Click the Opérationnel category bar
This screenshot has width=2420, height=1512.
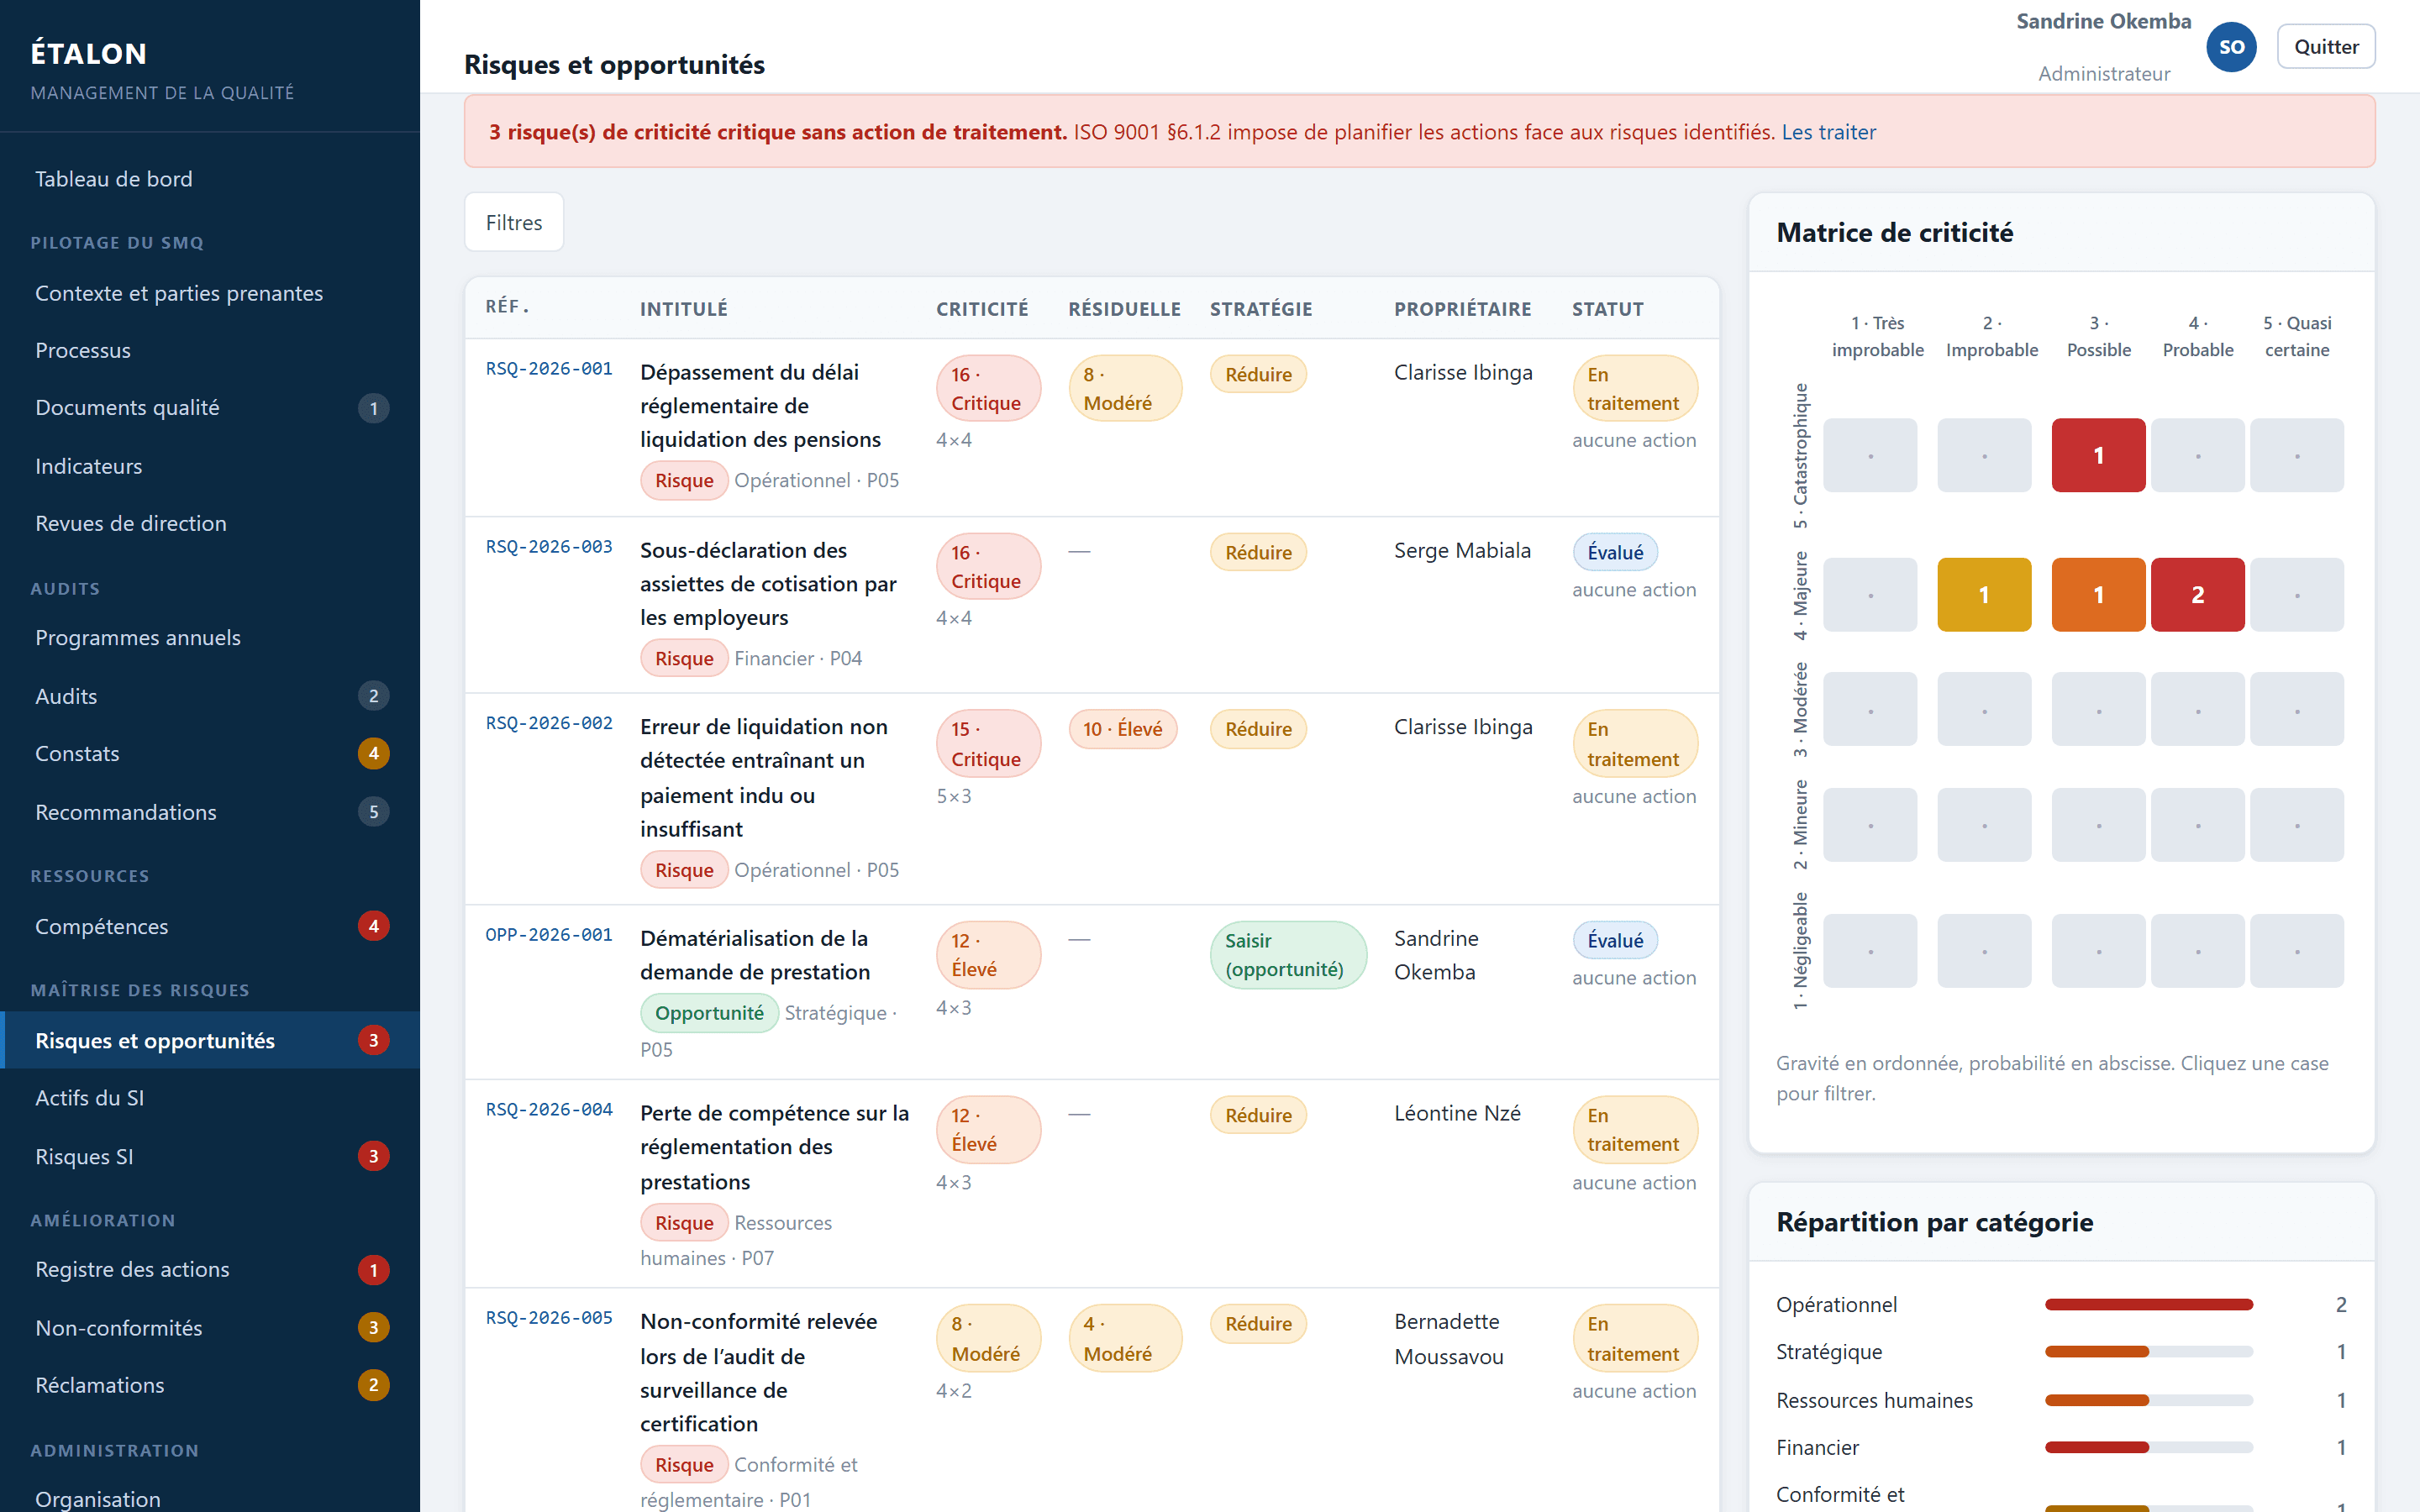click(2148, 1304)
